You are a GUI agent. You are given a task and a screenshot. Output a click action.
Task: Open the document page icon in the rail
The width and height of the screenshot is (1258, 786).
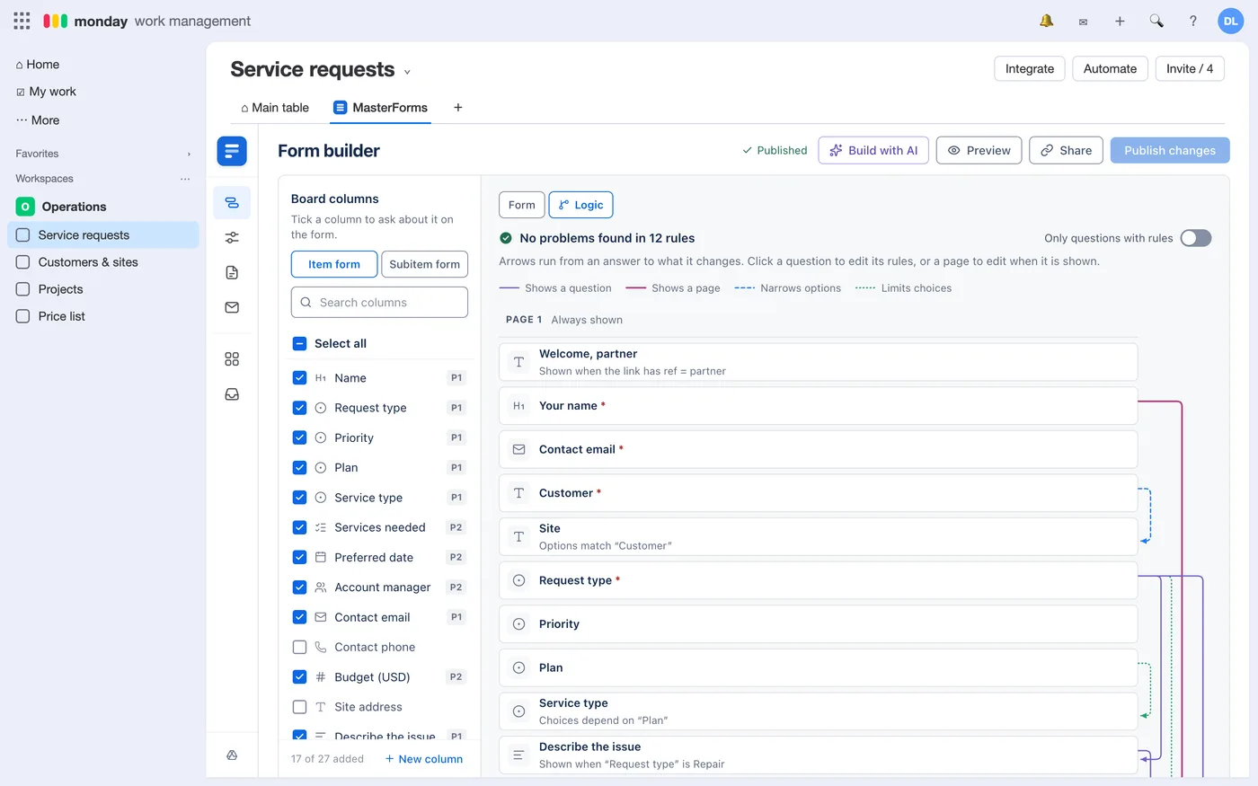pyautogui.click(x=232, y=273)
